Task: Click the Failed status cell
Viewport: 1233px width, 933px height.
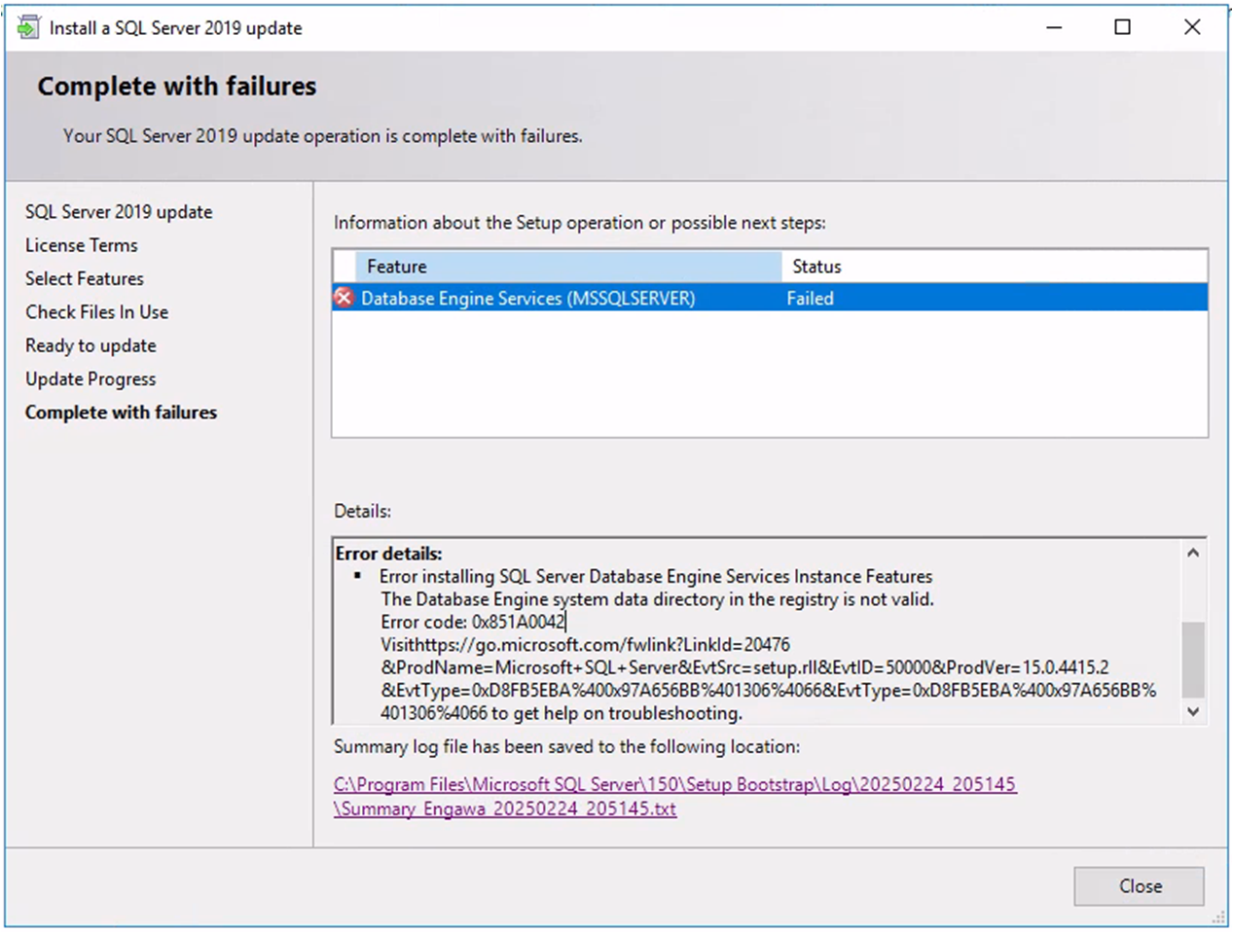Action: pyautogui.click(x=810, y=299)
